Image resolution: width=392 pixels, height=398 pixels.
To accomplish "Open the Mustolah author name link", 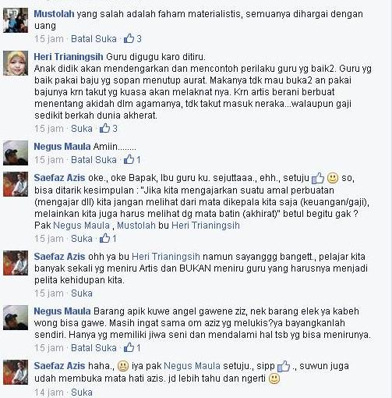I will click(54, 14).
